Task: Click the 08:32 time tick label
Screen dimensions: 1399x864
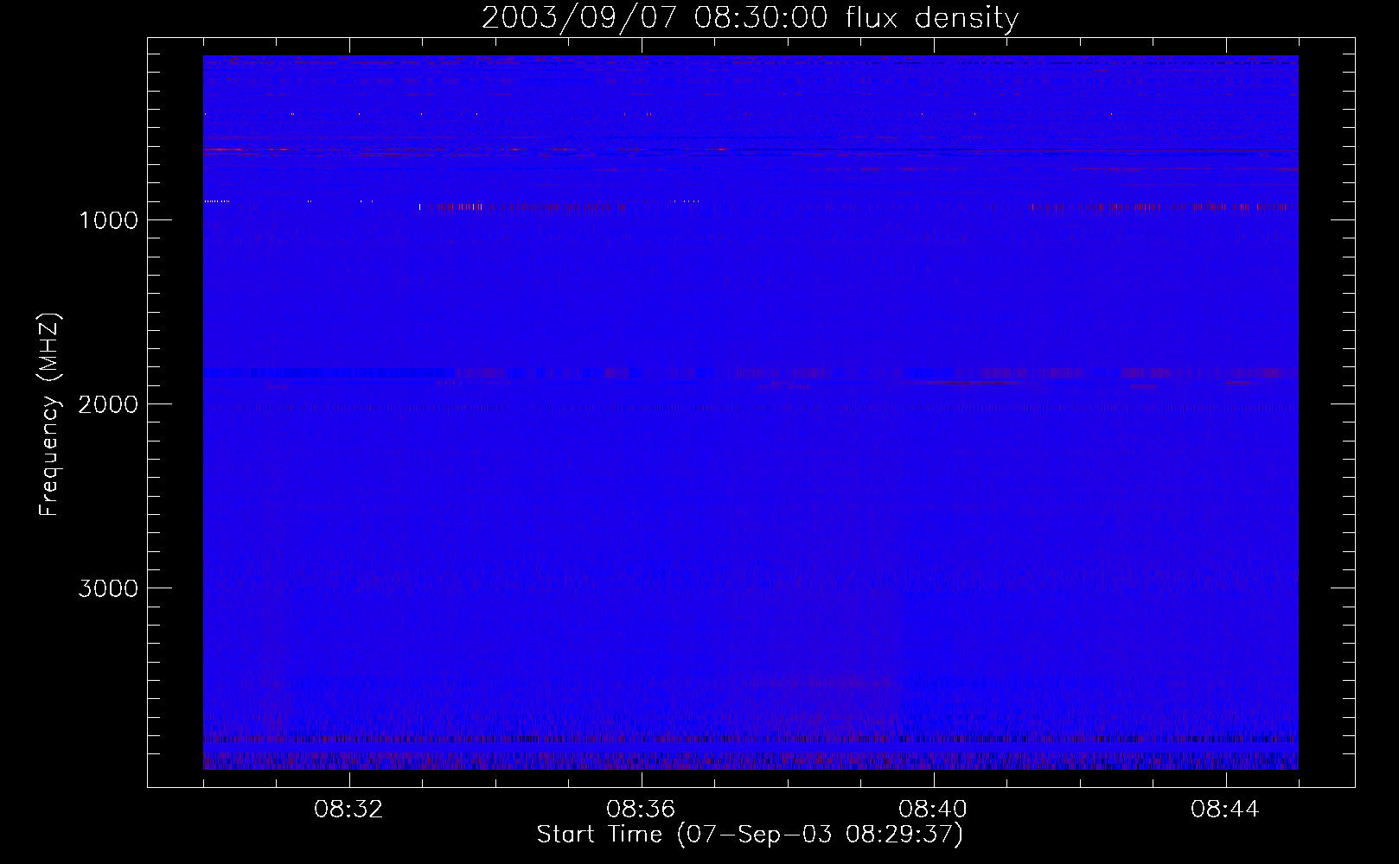Action: tap(348, 810)
